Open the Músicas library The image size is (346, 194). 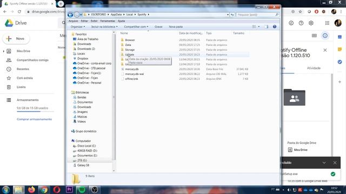[82, 117]
